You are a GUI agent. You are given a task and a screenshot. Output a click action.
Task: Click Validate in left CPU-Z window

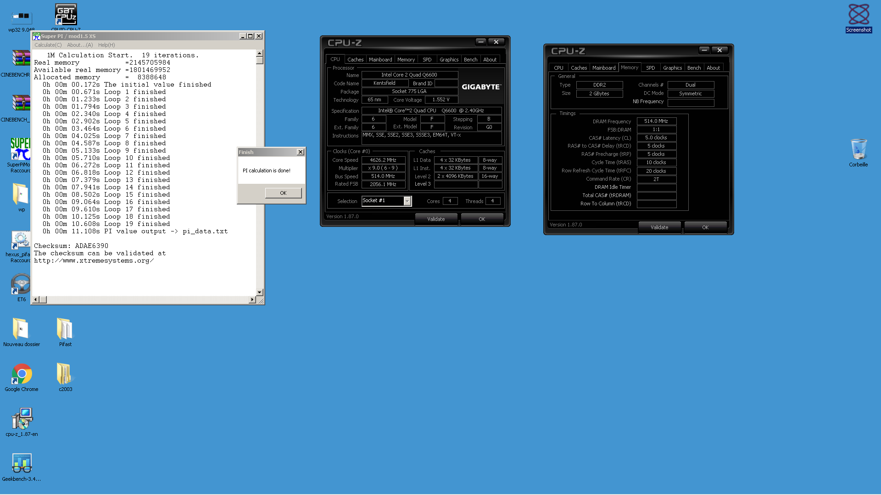(436, 219)
